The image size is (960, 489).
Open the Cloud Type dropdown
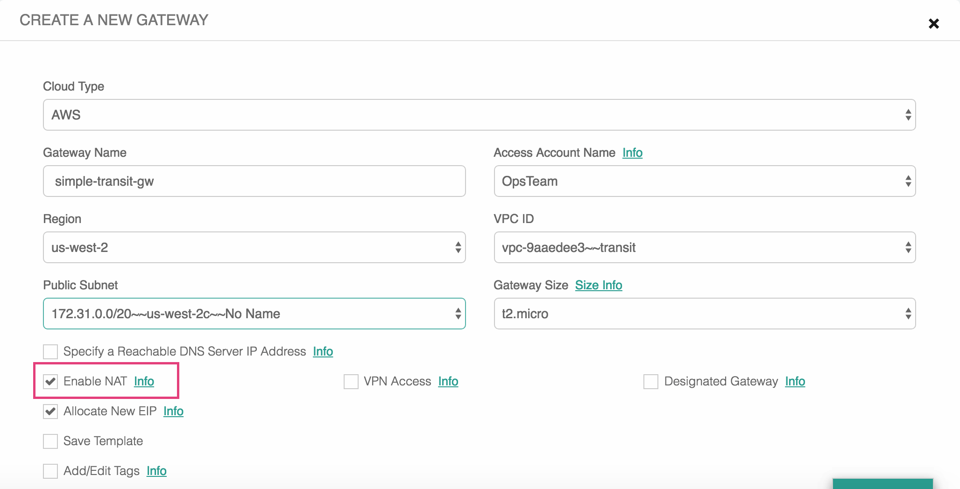point(479,115)
